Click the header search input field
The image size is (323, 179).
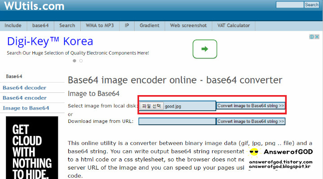tap(290, 5)
